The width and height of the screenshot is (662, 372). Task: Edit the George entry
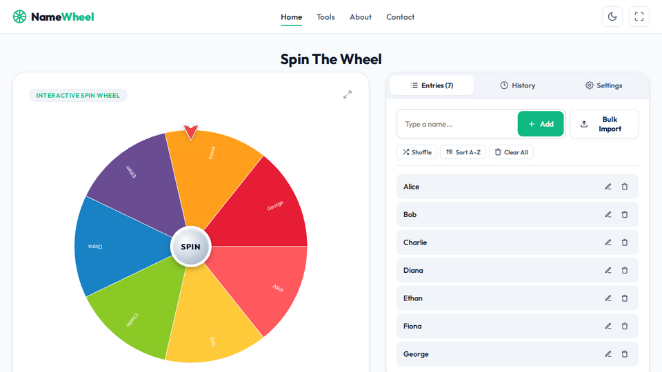(x=608, y=354)
